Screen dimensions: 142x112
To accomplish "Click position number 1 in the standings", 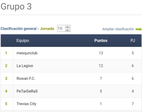I will (x=6, y=53).
